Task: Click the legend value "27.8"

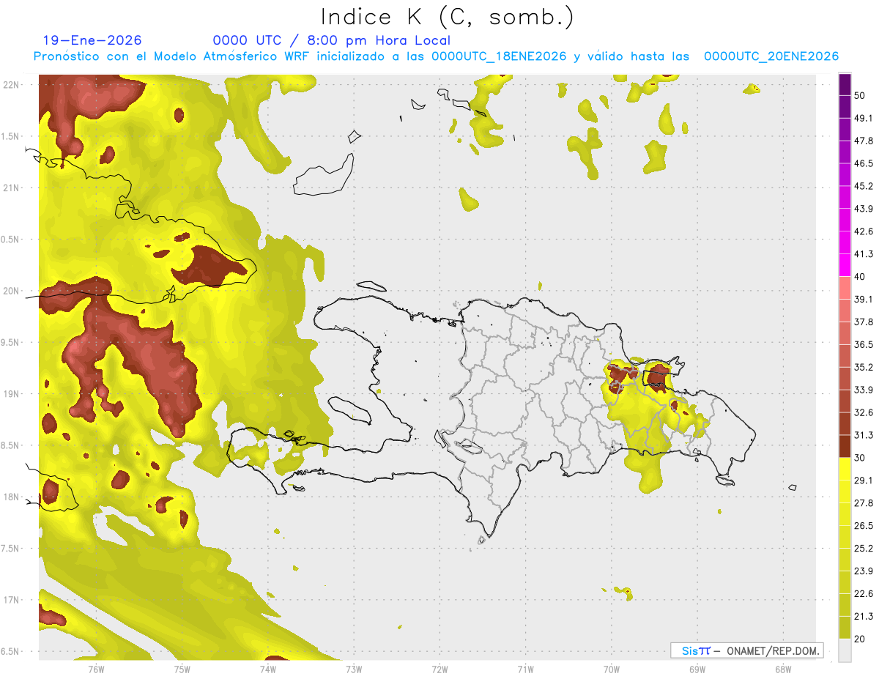Action: (x=864, y=503)
